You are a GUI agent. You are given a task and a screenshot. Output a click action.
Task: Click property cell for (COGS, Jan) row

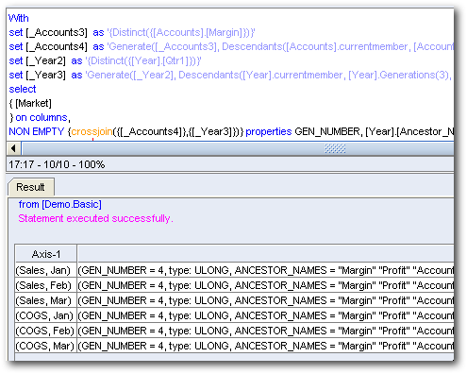[x=266, y=315]
